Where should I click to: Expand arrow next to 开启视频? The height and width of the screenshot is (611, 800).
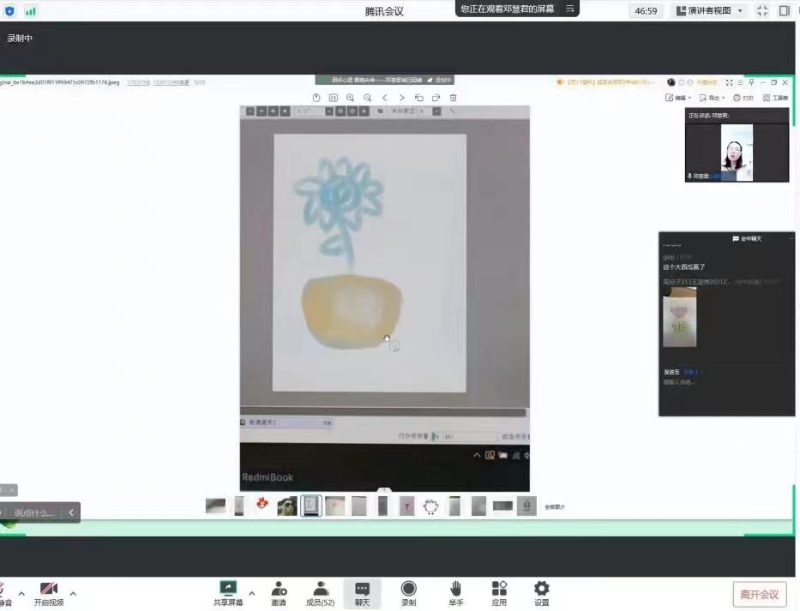[x=73, y=593]
